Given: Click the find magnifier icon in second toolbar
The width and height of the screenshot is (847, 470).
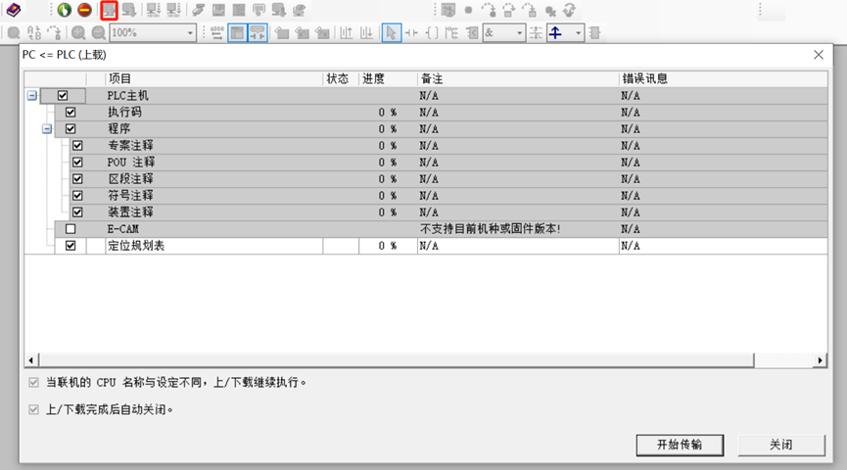Looking at the screenshot, I should pos(14,33).
